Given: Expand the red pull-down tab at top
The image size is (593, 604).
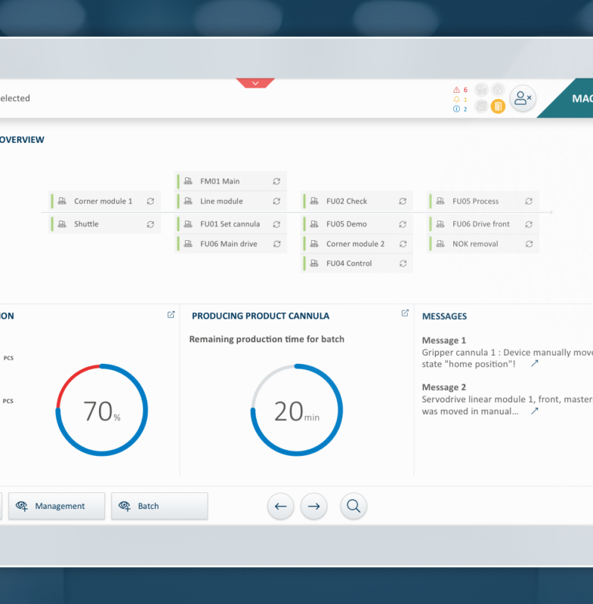Looking at the screenshot, I should [255, 82].
